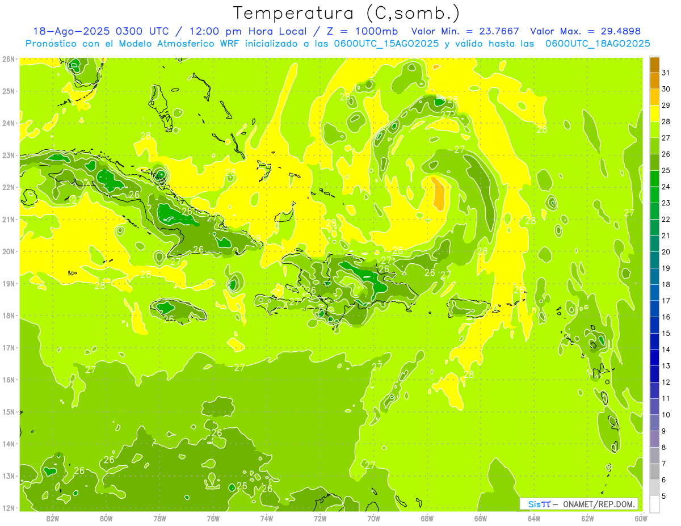
Task: Click the latitude label '16N'
Action: (9, 380)
